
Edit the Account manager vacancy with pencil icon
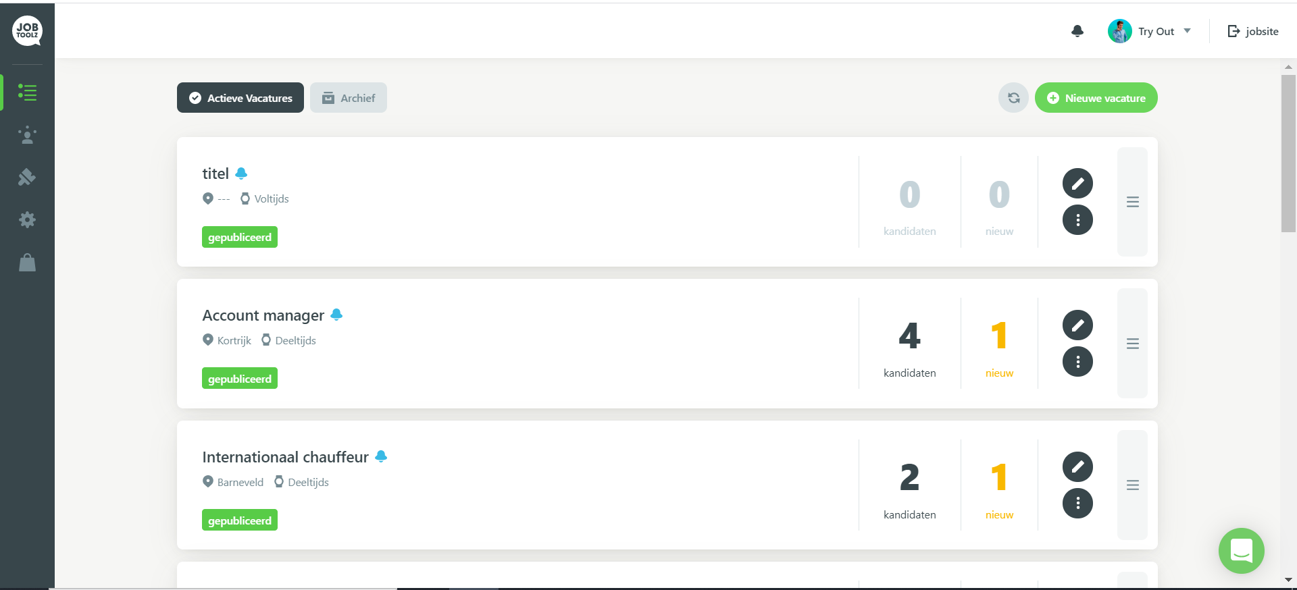[x=1077, y=325]
